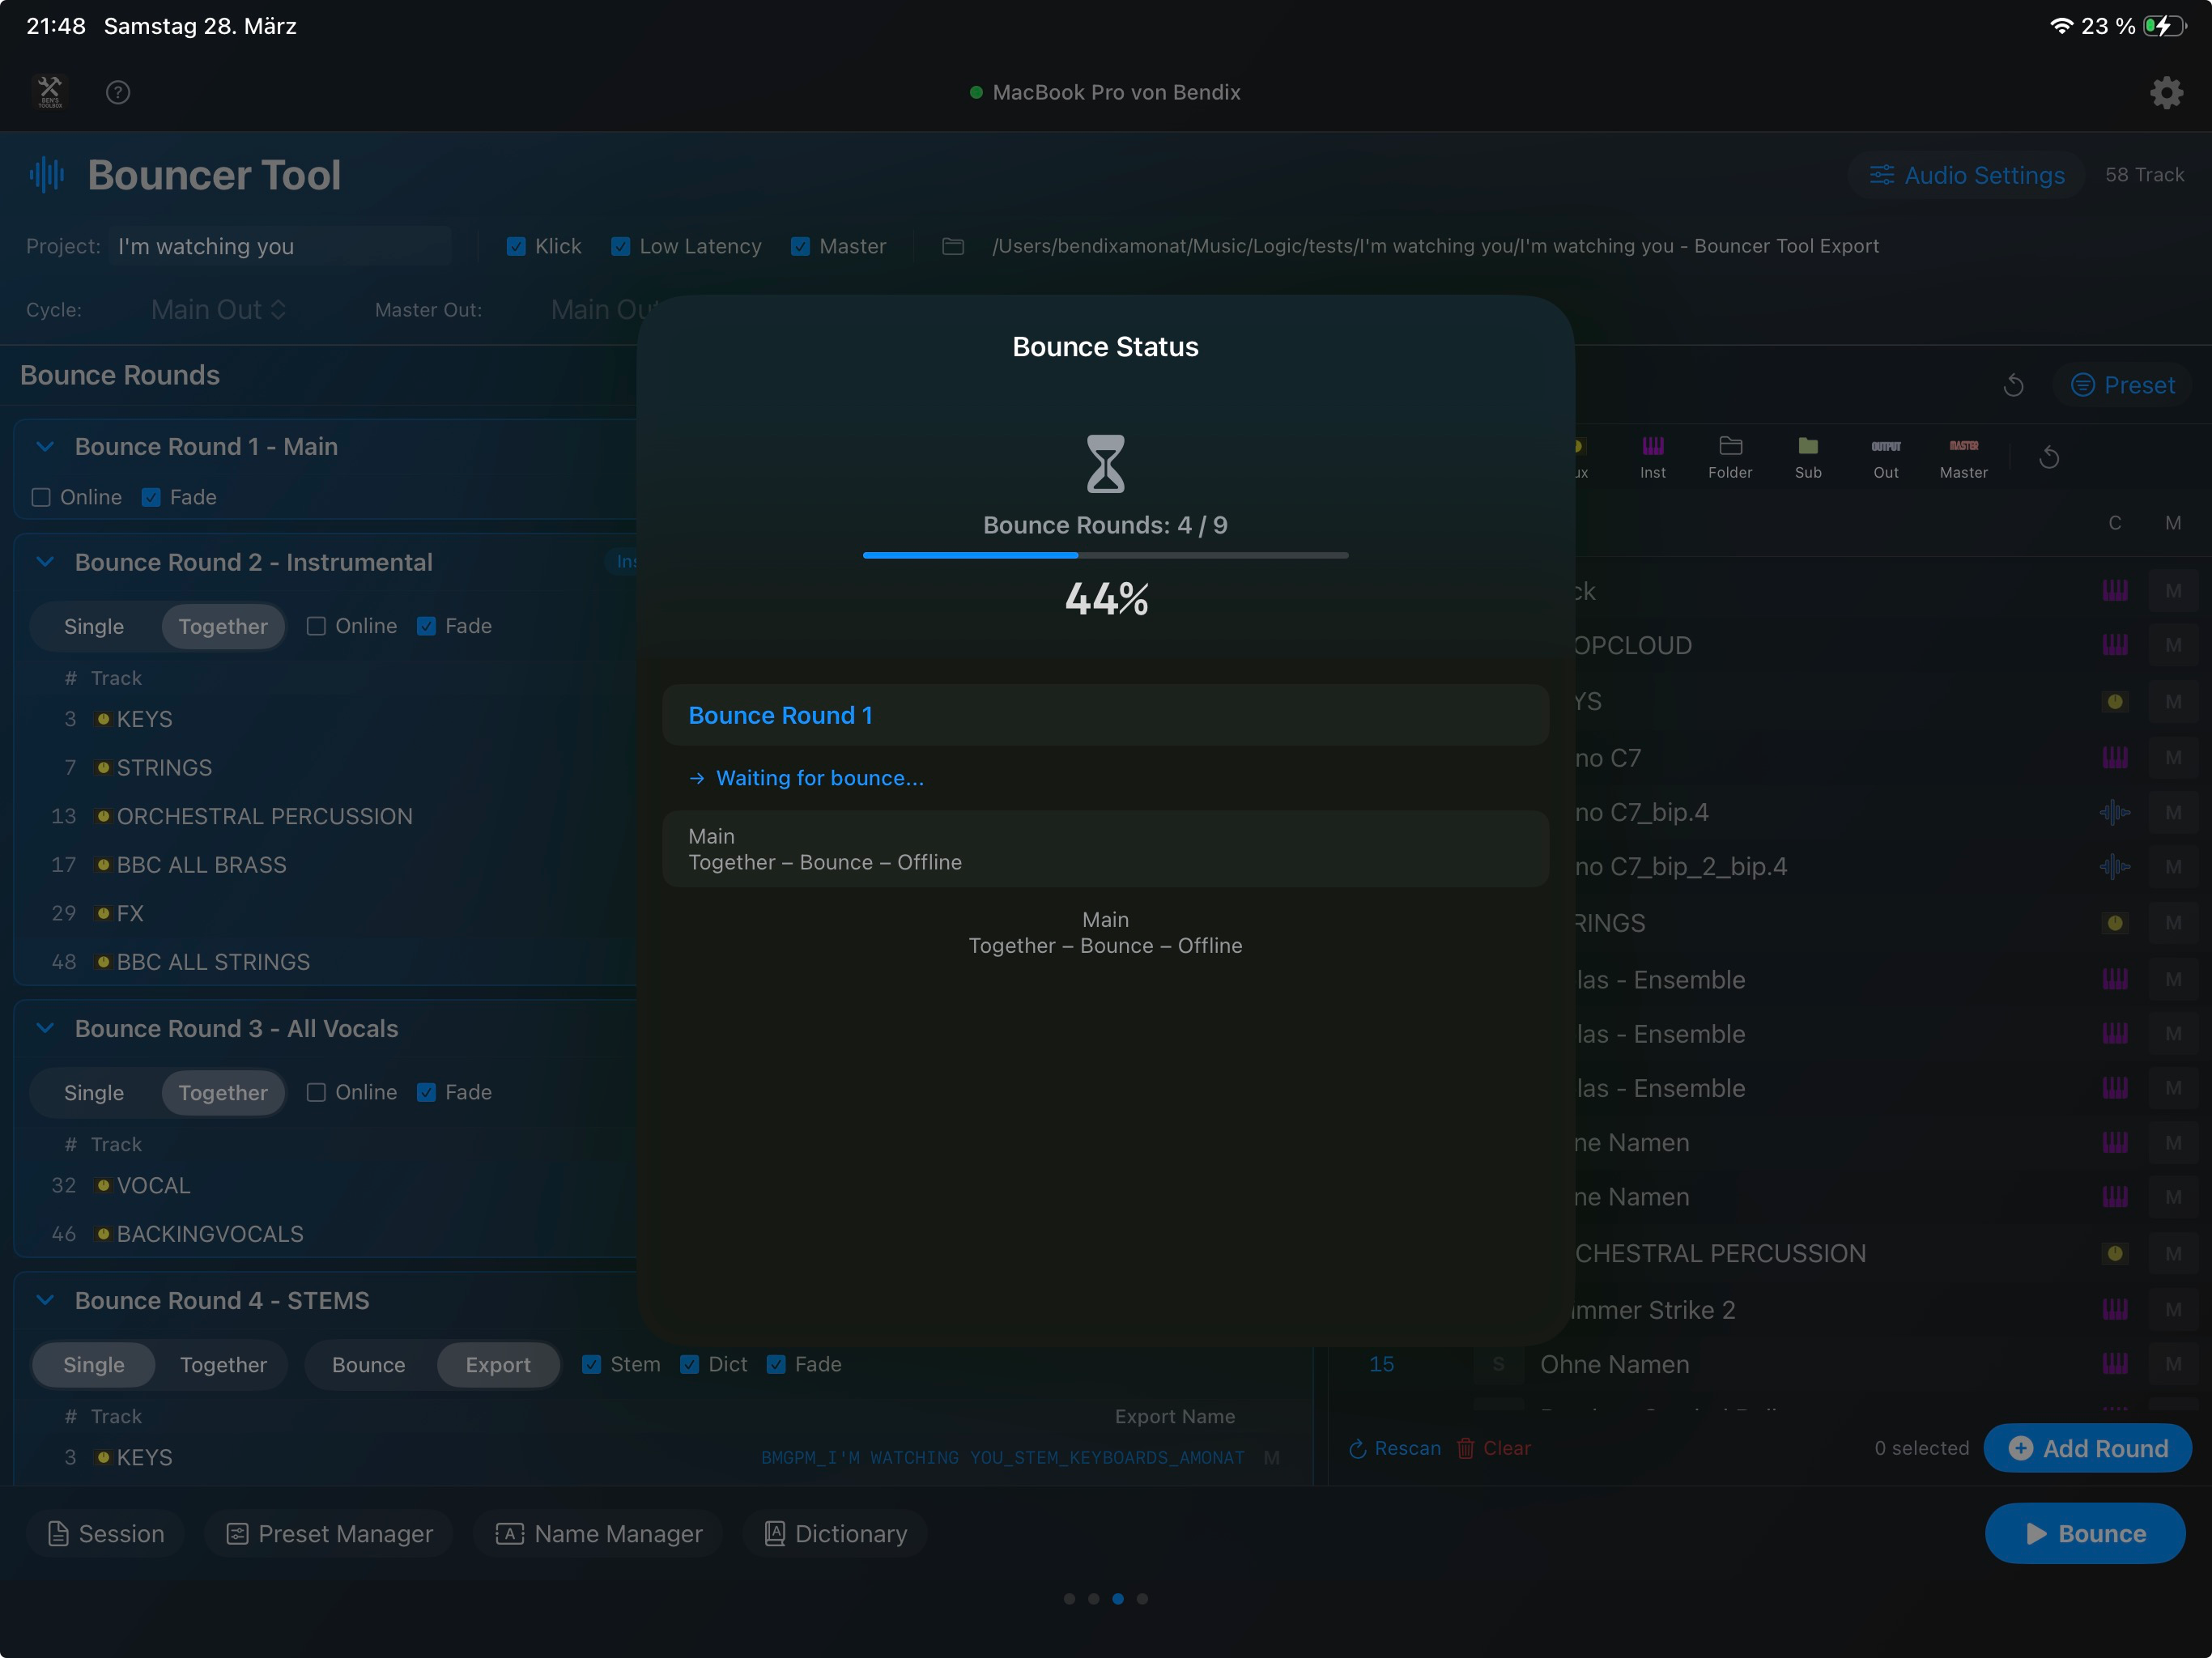Open the Cycle Main Out dropdown
2212x1658 pixels.
pyautogui.click(x=218, y=310)
